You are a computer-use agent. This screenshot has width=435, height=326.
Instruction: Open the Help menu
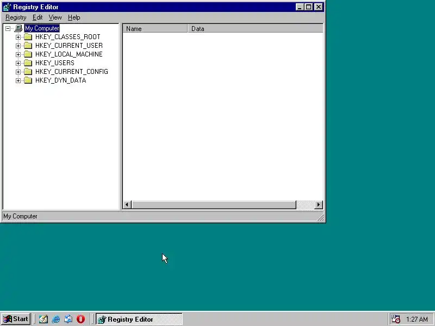pyautogui.click(x=74, y=17)
